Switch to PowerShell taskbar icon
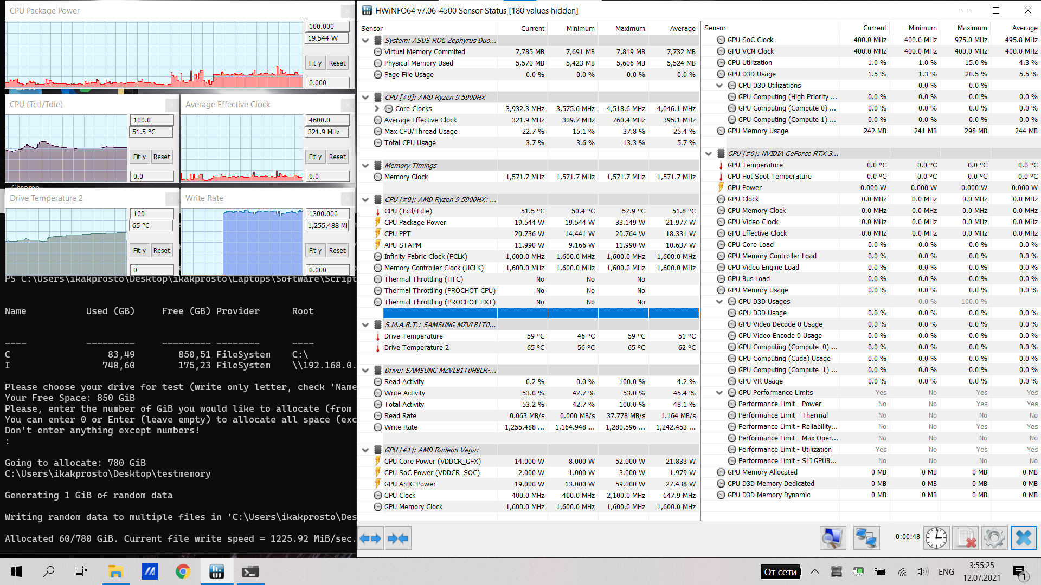The height and width of the screenshot is (585, 1041). [x=250, y=571]
